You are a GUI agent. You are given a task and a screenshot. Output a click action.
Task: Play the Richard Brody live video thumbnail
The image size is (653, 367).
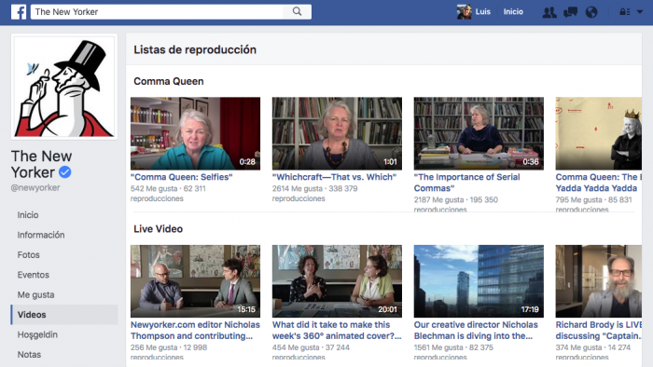click(x=599, y=281)
